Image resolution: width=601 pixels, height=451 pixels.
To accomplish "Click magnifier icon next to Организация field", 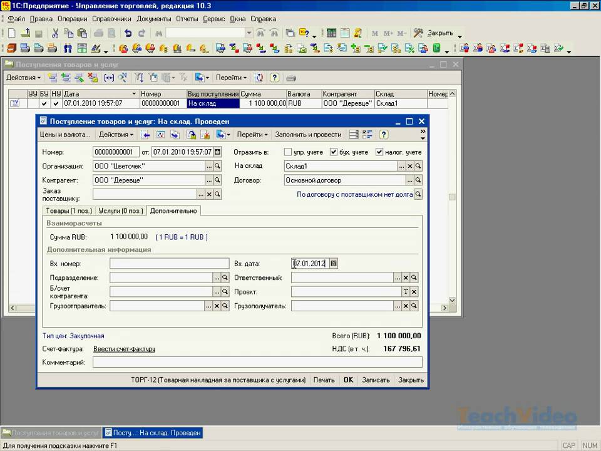I will (217, 167).
